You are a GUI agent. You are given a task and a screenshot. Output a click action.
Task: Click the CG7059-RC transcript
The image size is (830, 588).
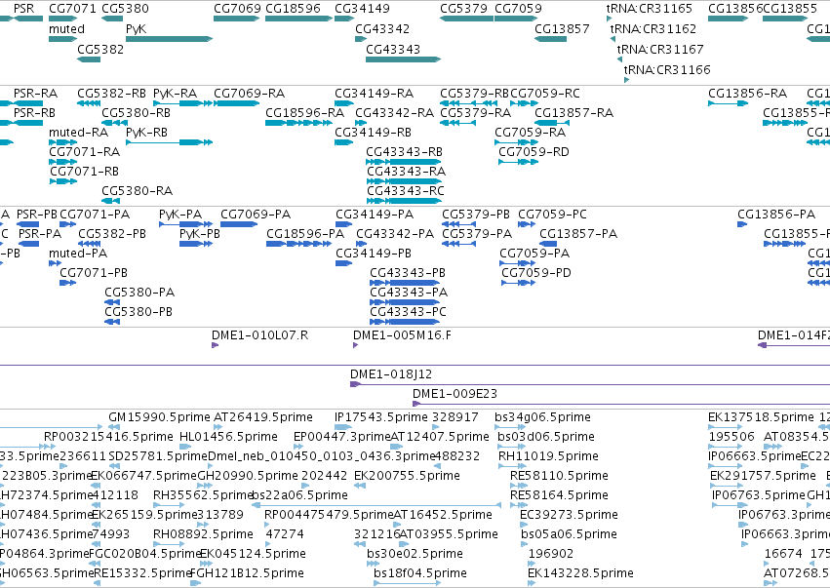pos(524,103)
